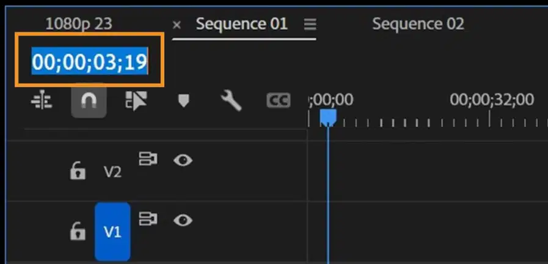The height and width of the screenshot is (264, 548).
Task: Select the V2 track label
Action: click(x=112, y=171)
